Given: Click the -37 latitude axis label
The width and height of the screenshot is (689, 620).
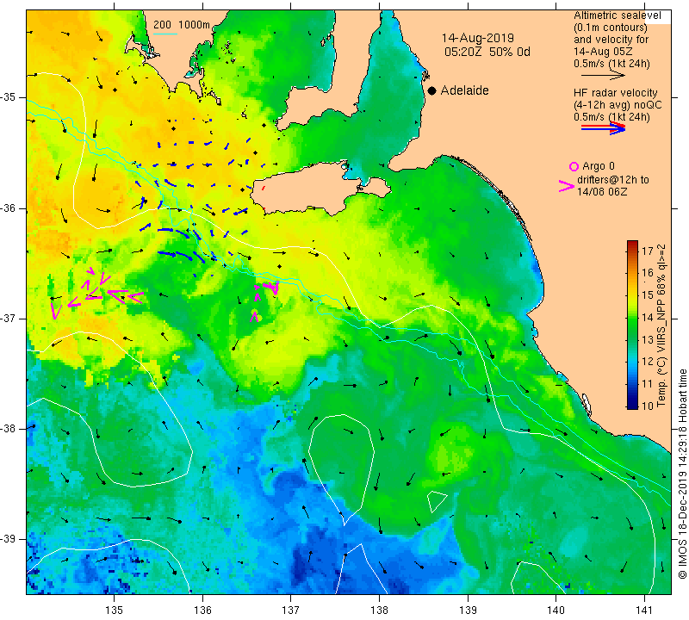Looking at the screenshot, I should pos(9,318).
